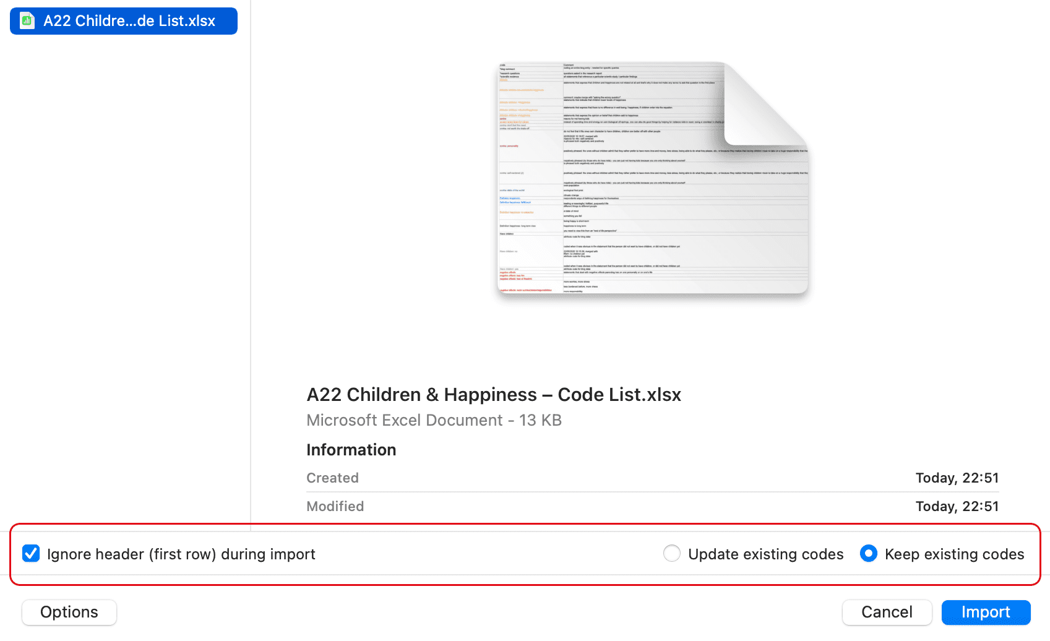This screenshot has height=641, width=1050.
Task: Uncheck Ignore header (first row) during import
Action: (31, 553)
